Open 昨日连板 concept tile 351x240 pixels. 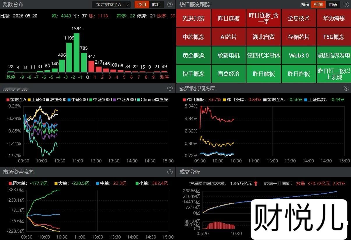[228, 18]
